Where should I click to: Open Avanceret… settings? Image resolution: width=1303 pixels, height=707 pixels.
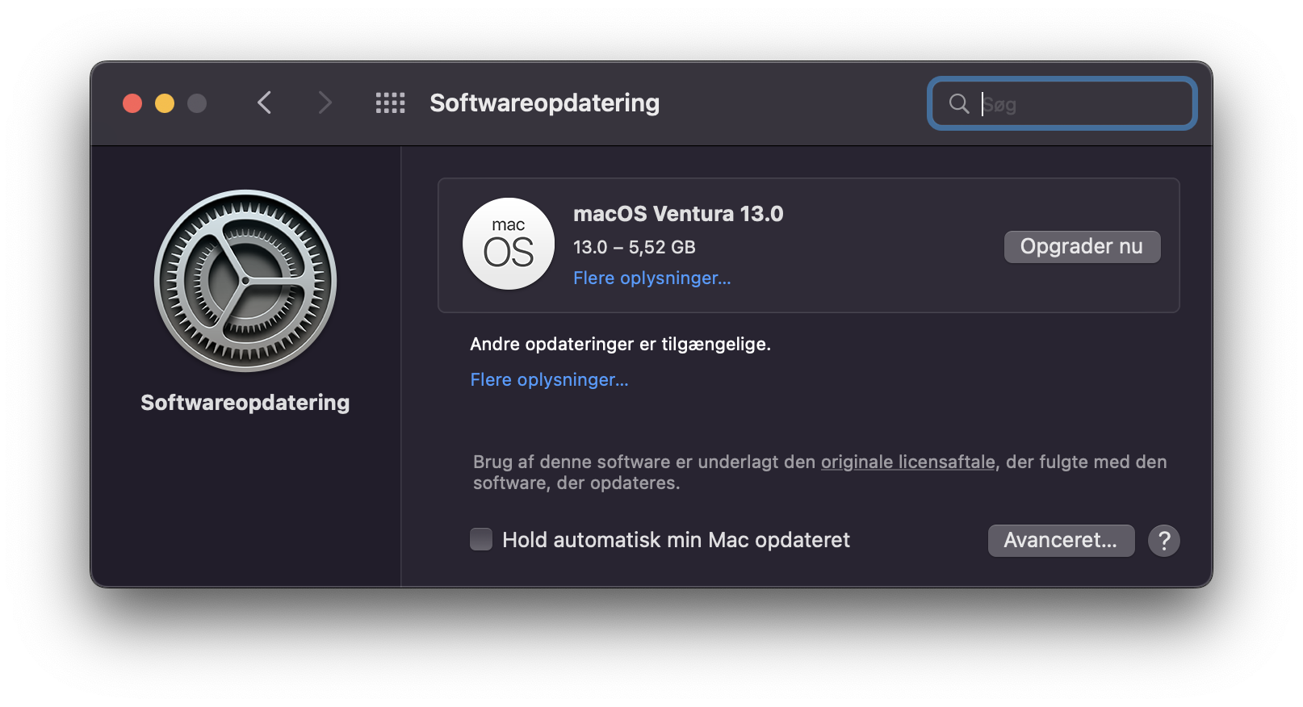[1061, 541]
